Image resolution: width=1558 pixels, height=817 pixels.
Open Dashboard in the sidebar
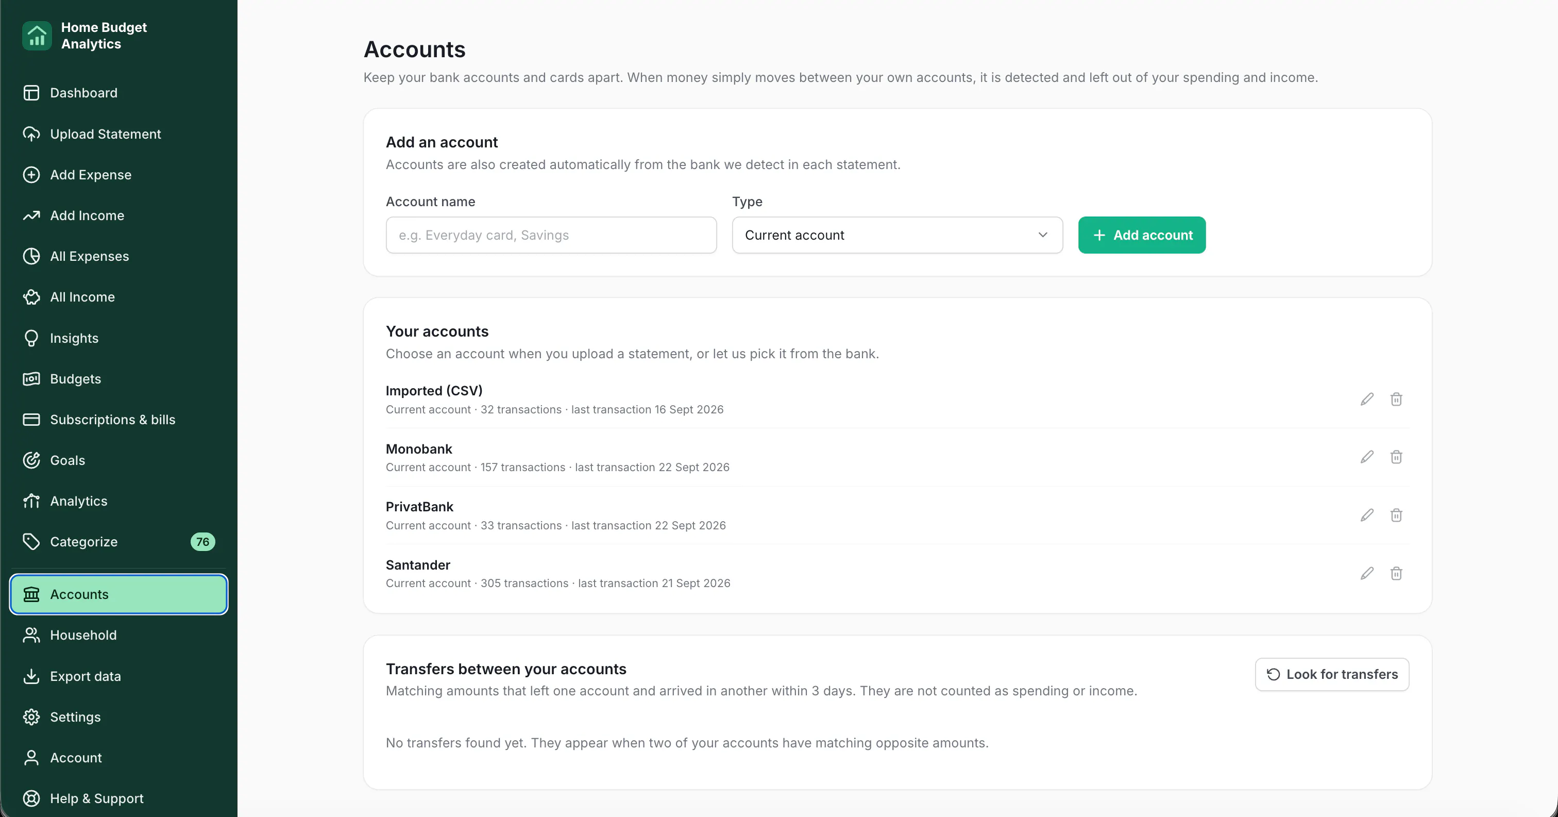click(118, 93)
